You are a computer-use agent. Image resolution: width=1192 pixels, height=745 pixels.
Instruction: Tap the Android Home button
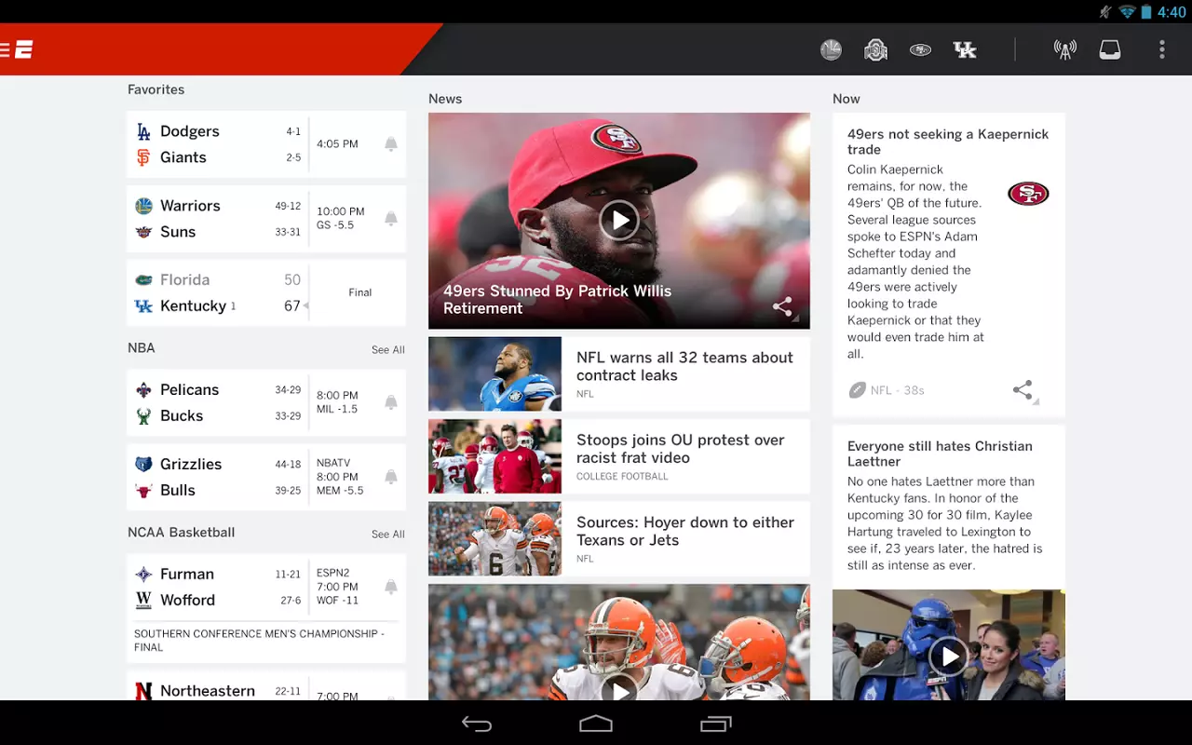point(596,724)
